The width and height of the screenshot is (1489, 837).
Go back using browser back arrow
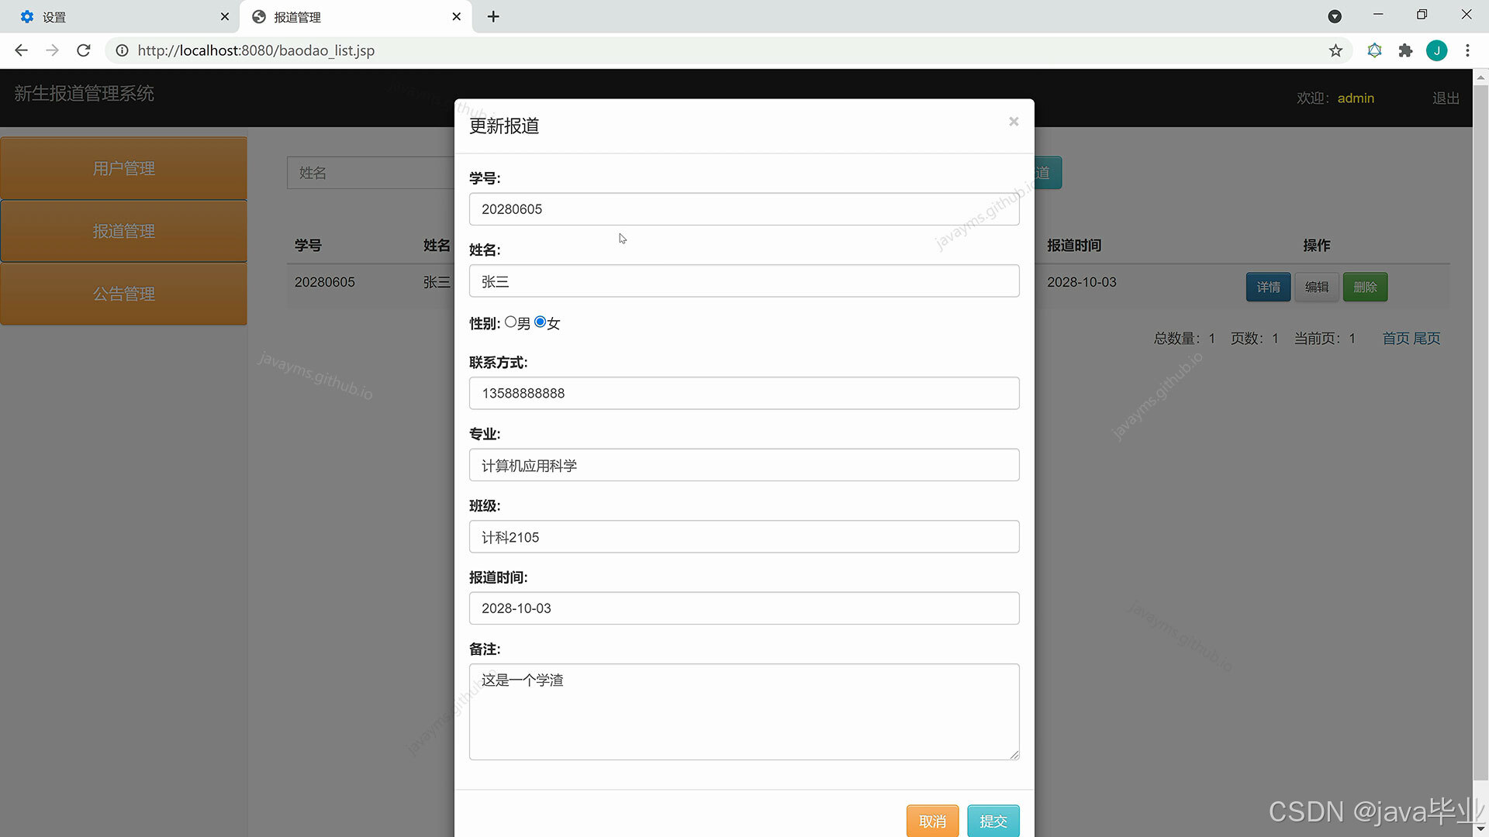pyautogui.click(x=21, y=50)
